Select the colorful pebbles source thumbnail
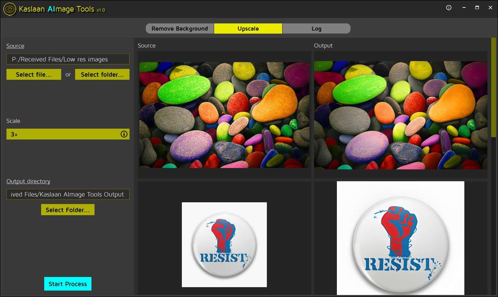 pyautogui.click(x=224, y=115)
